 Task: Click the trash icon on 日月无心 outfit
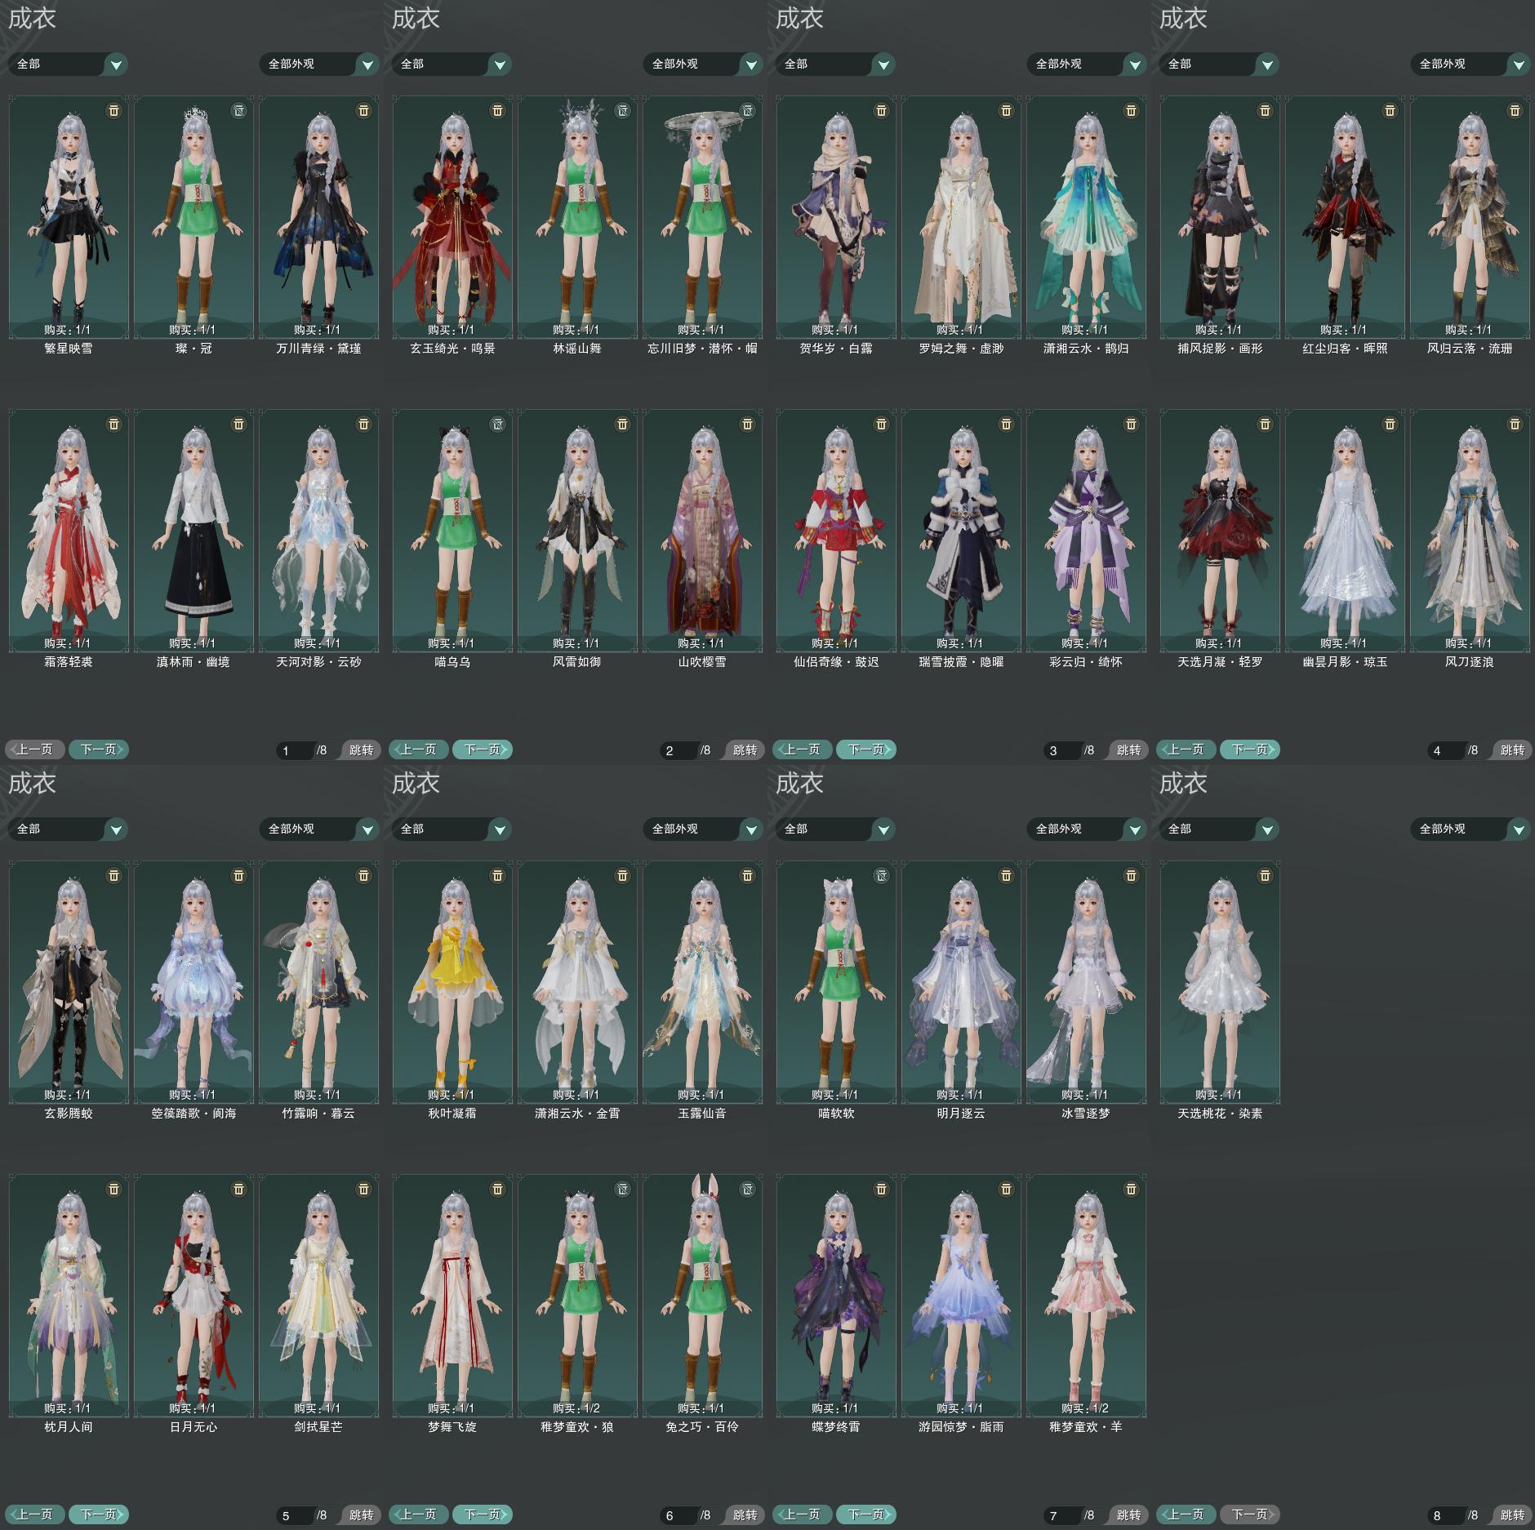(x=238, y=1189)
